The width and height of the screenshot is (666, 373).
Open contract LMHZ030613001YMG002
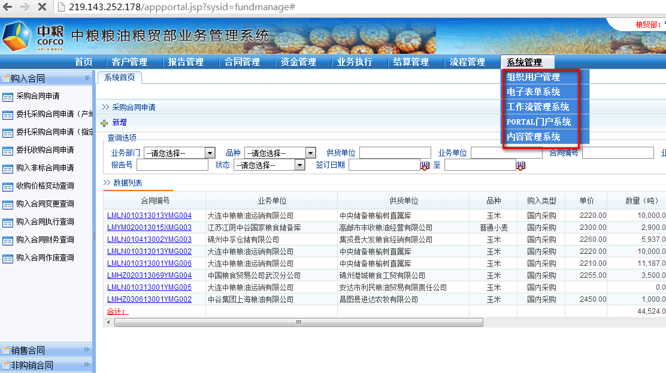pos(150,299)
